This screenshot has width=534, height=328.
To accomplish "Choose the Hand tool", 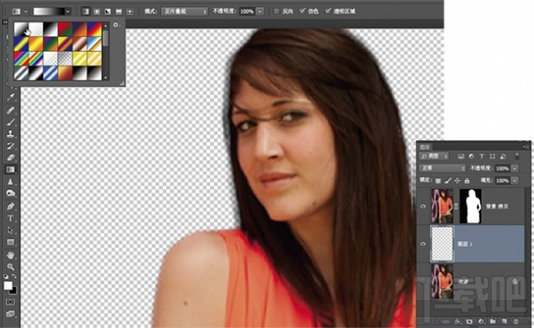I will [10, 255].
